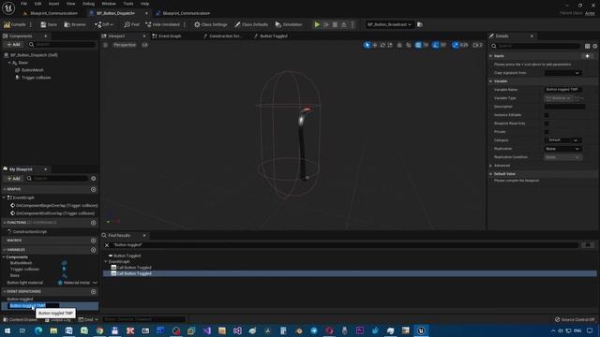
Task: Stop the play session
Action: pos(335,24)
